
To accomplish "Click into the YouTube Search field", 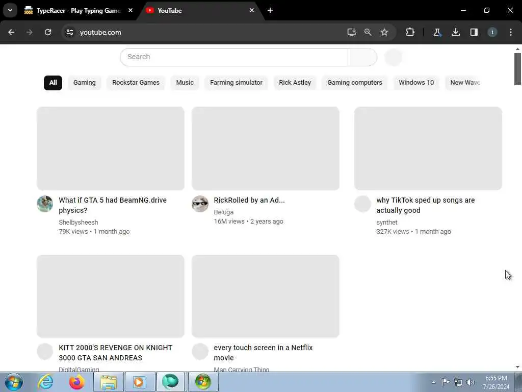I will click(x=234, y=57).
